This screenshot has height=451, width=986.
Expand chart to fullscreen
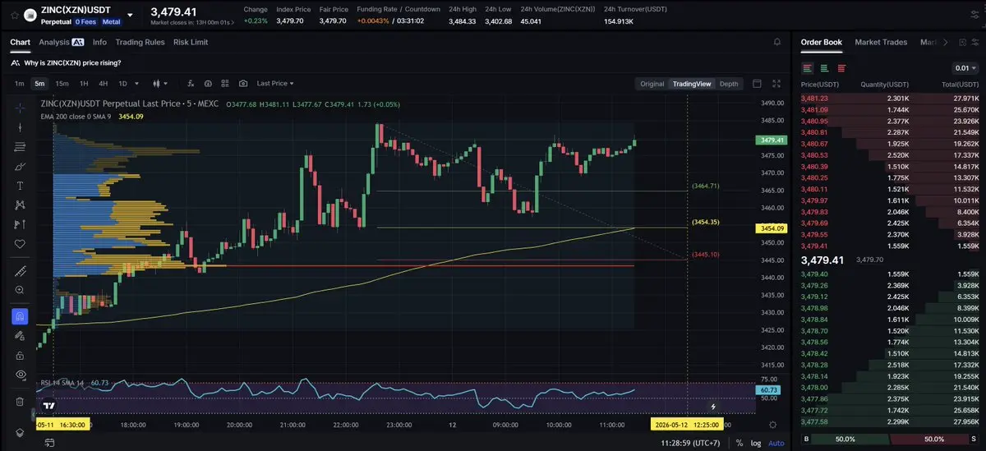777,83
